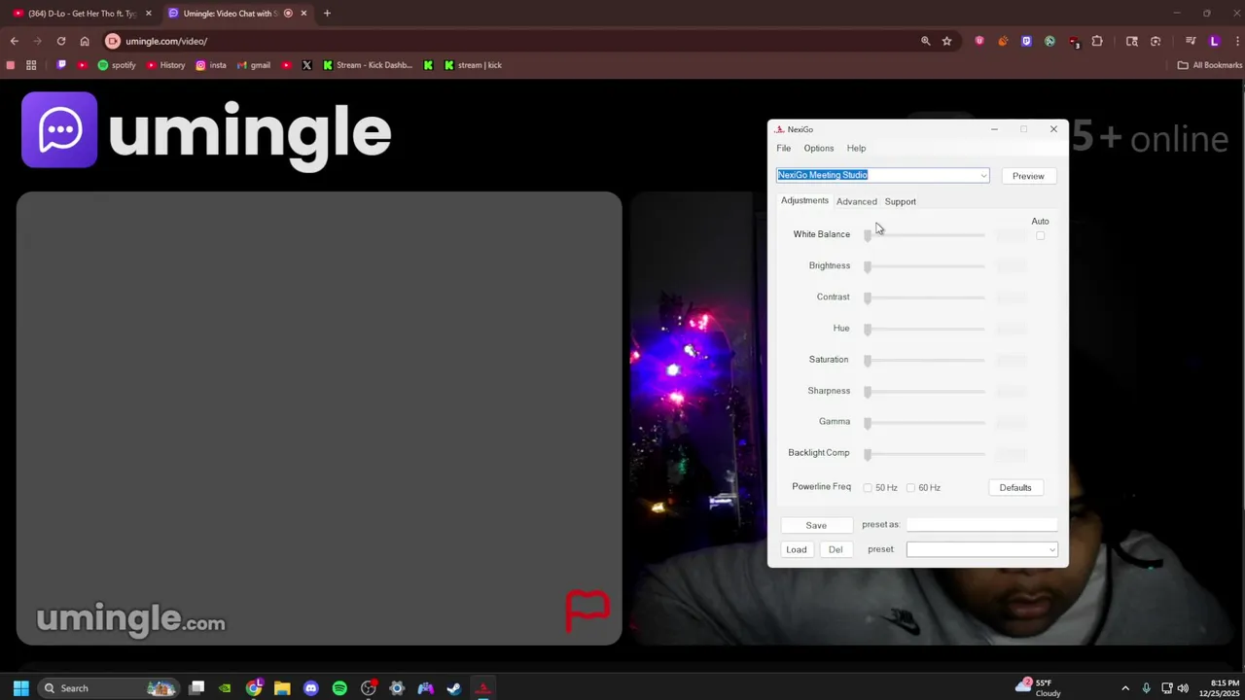The width and height of the screenshot is (1245, 700).
Task: Open the X bookmark icon
Action: (306, 65)
